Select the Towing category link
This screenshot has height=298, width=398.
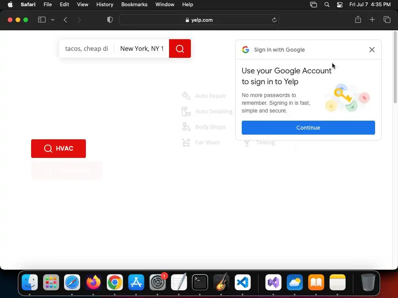coord(265,142)
